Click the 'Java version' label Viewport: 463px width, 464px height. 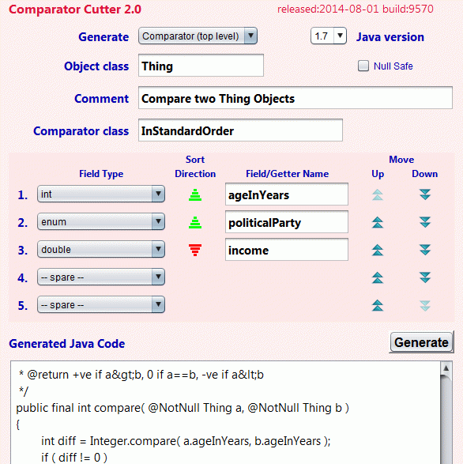click(x=390, y=37)
